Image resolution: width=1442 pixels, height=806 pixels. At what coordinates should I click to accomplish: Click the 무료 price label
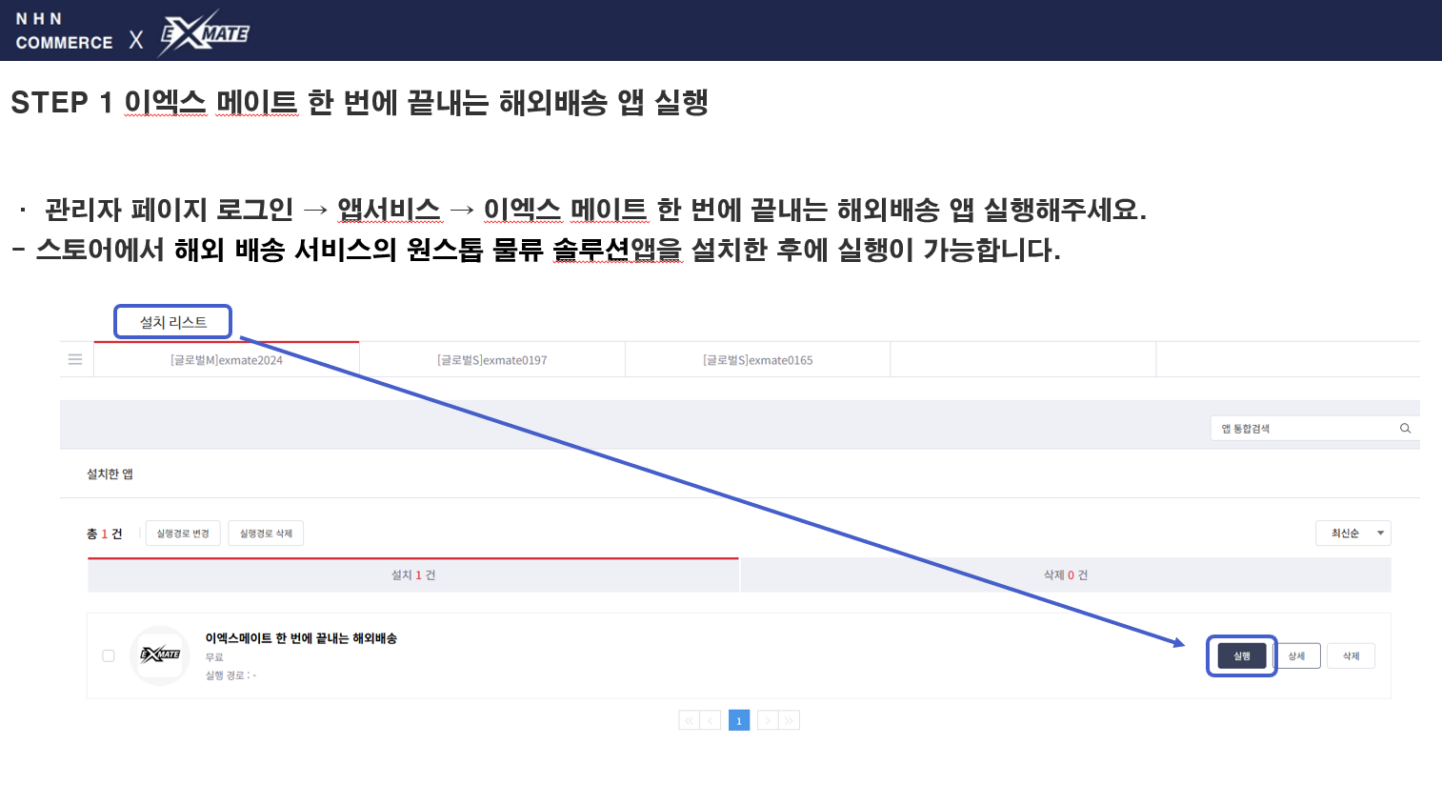click(x=214, y=657)
